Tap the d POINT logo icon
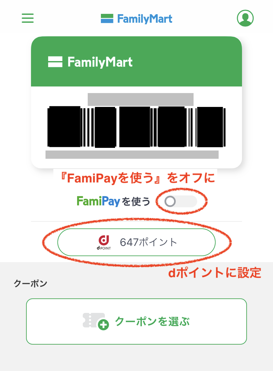This screenshot has height=371, width=273. (104, 243)
